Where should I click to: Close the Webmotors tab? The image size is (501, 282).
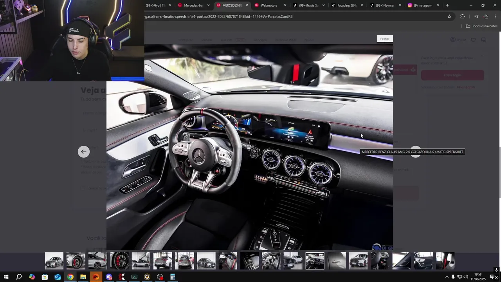[285, 5]
